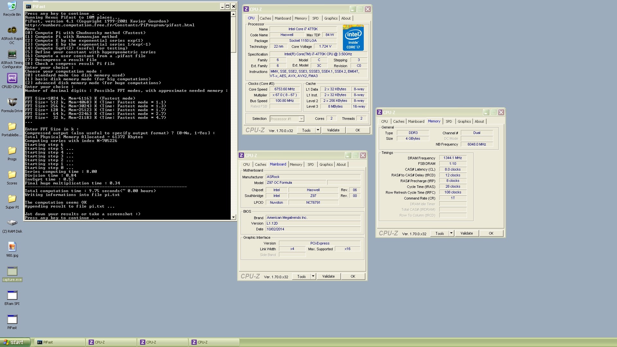The width and height of the screenshot is (617, 347).
Task: Click OK in Memory window
Action: coord(491,233)
